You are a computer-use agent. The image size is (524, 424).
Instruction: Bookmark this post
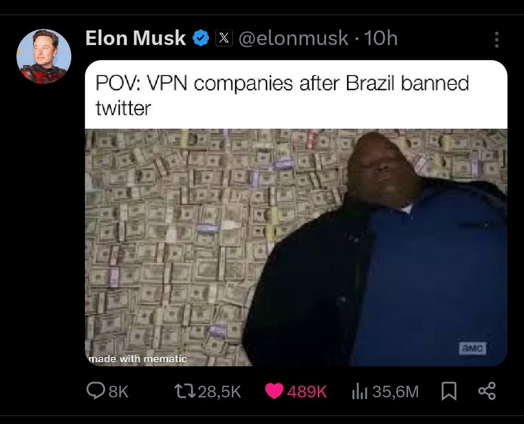click(x=449, y=392)
